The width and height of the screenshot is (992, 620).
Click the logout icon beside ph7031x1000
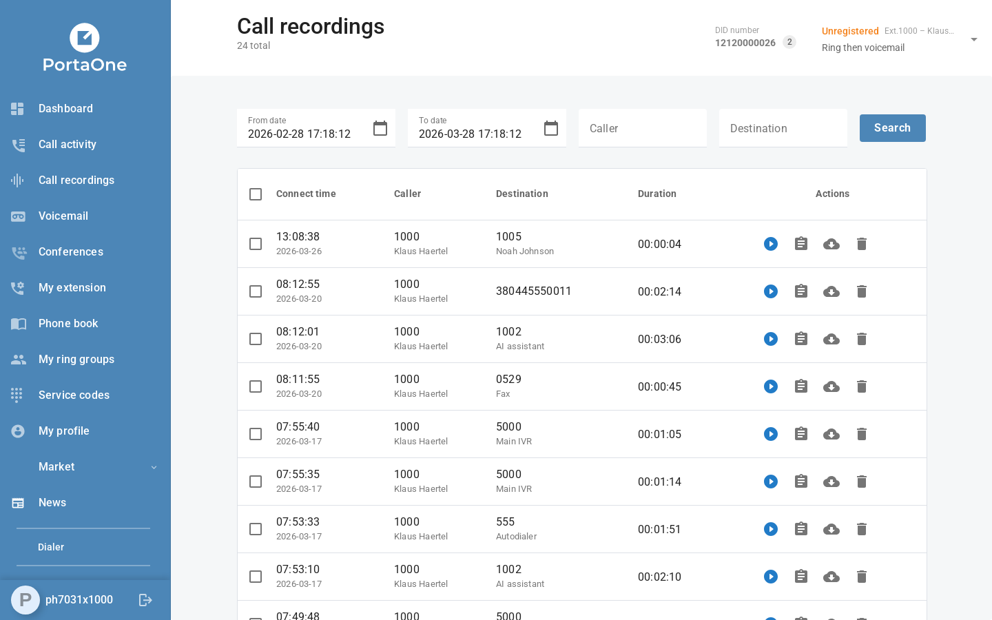coord(145,600)
